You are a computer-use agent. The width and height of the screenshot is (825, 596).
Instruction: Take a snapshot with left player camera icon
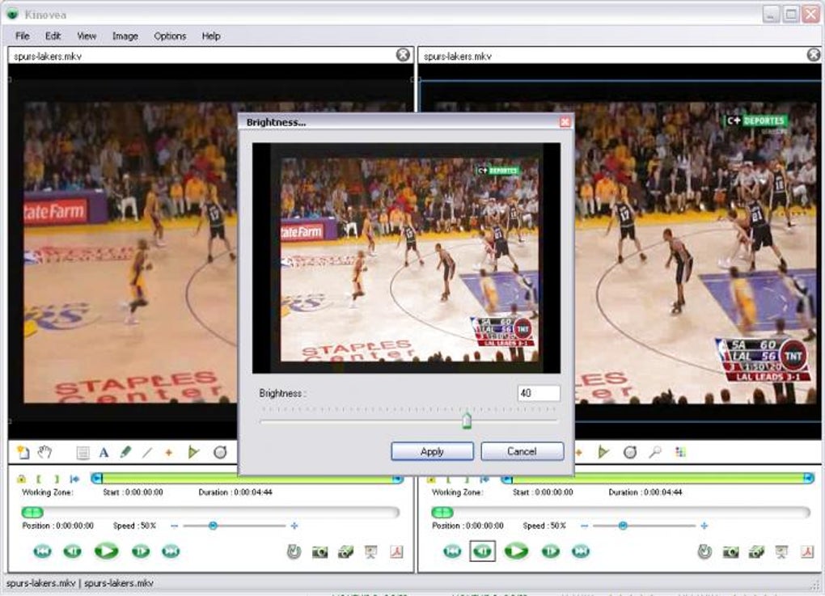[320, 552]
